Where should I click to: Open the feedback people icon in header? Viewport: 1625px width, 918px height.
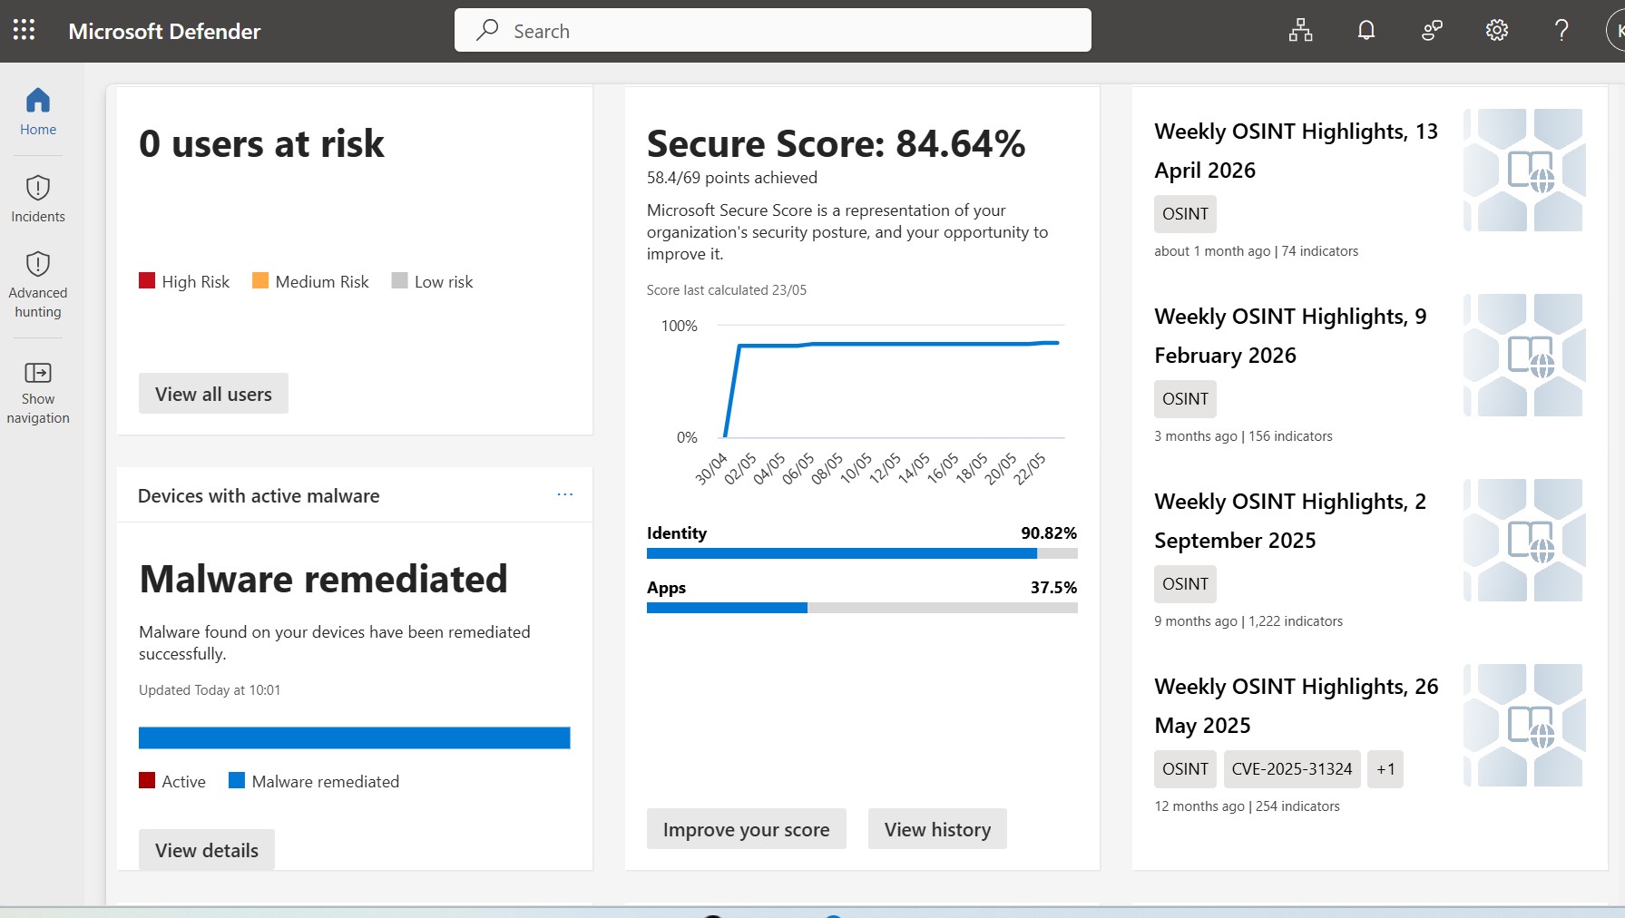coord(1432,31)
